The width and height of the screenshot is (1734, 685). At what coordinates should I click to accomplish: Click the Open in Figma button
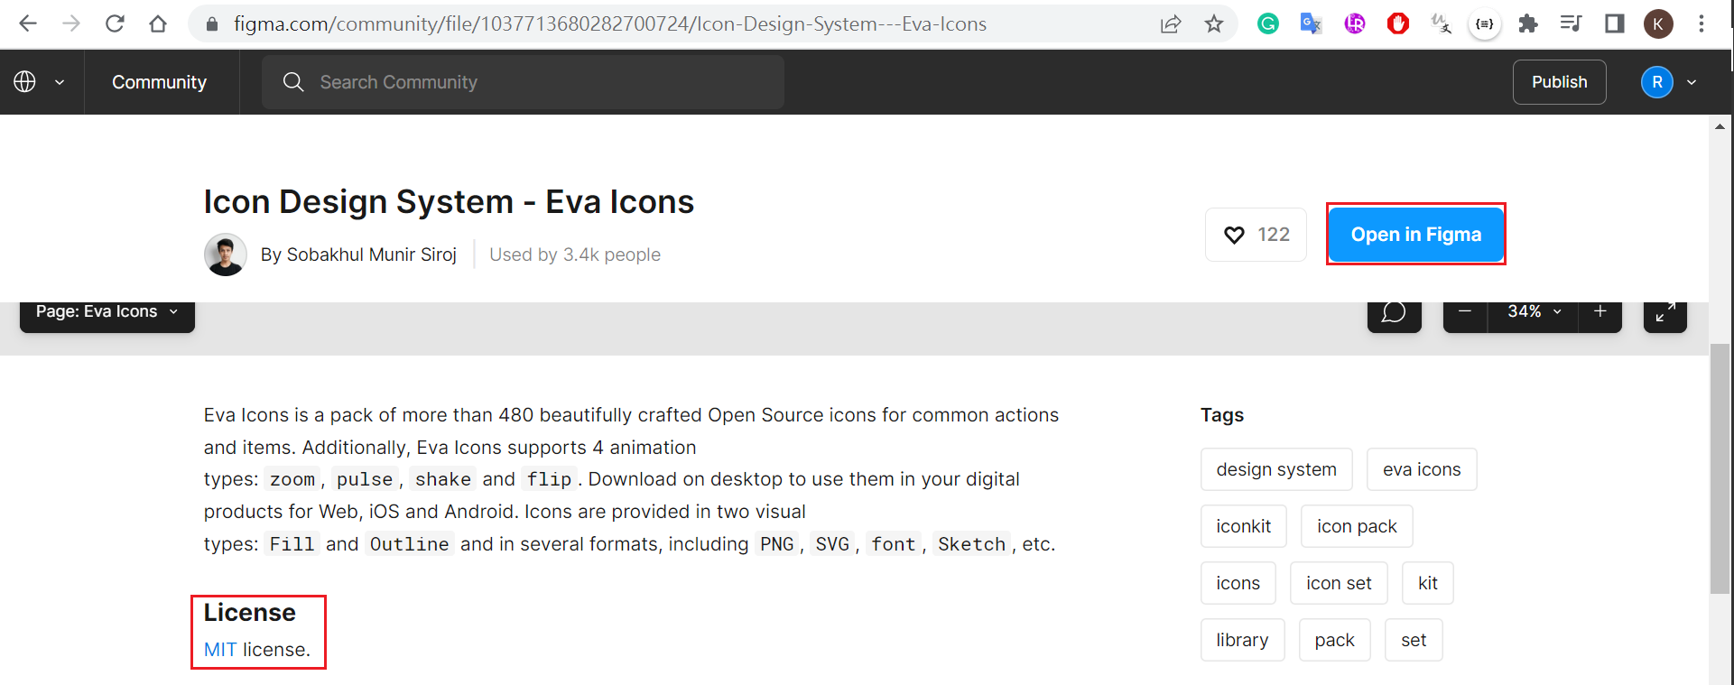pyautogui.click(x=1415, y=235)
